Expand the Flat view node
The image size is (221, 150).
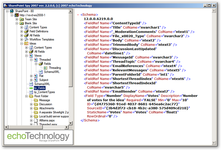click(31, 76)
